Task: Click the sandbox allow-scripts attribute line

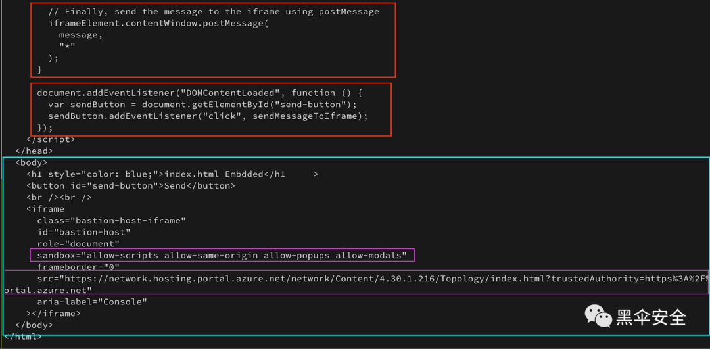Action: pos(222,255)
